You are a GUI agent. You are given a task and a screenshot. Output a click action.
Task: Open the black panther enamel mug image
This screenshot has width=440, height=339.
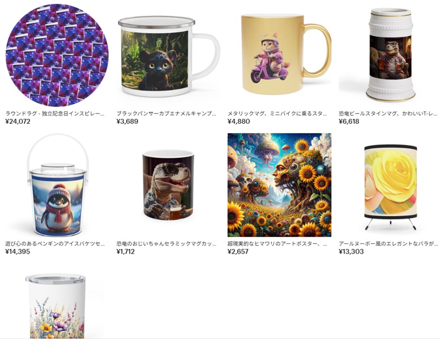(168, 55)
